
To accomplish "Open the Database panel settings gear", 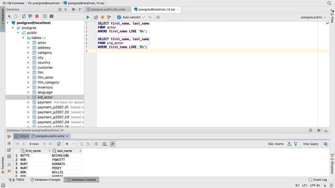I will point(74,9).
